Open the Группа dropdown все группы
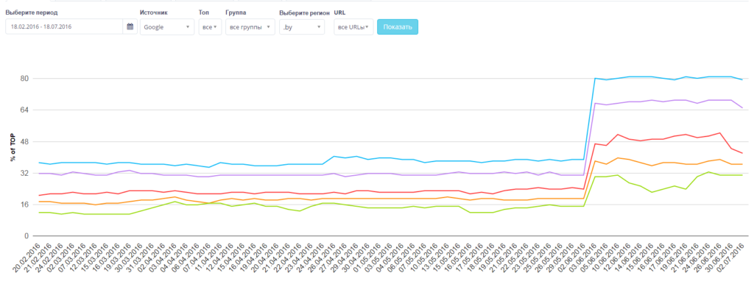The image size is (754, 284). (250, 27)
